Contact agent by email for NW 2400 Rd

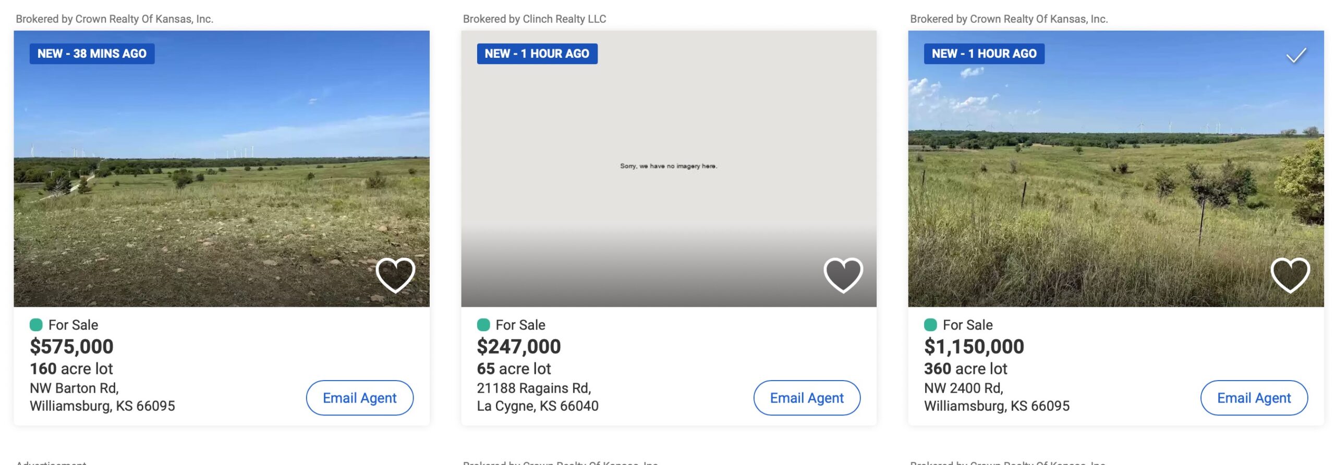coord(1254,398)
